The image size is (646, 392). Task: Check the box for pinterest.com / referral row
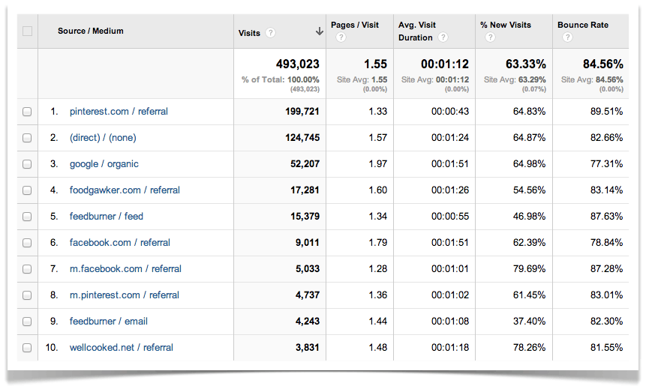coord(28,112)
